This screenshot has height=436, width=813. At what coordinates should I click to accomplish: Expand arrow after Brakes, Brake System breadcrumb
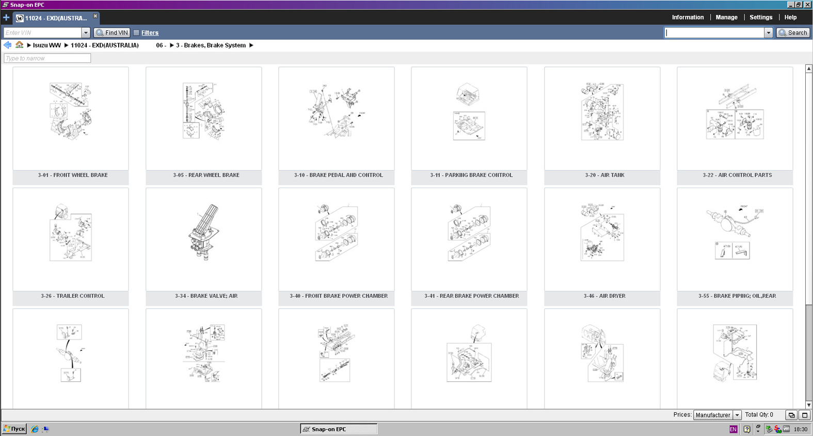(251, 45)
